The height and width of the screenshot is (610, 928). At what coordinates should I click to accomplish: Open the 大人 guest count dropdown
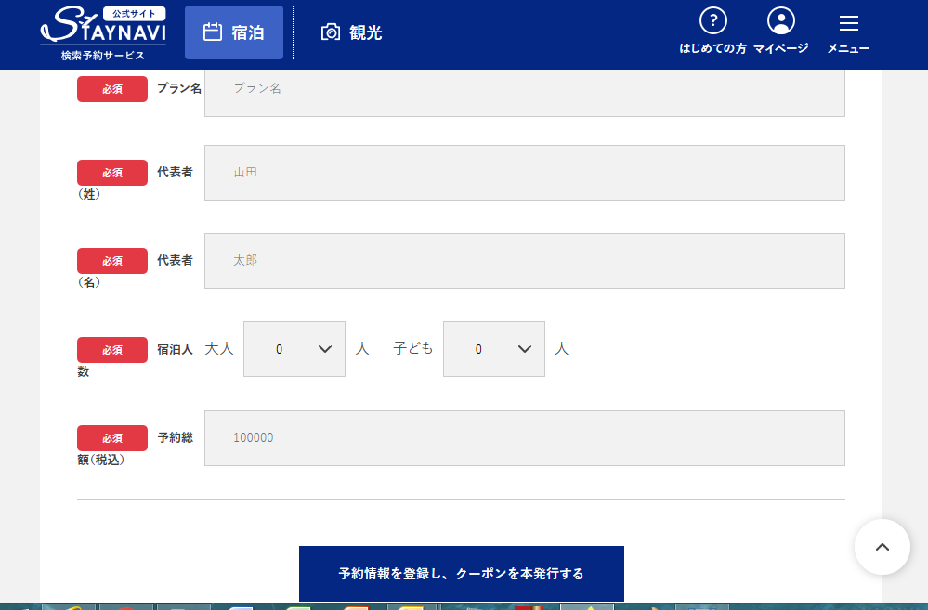[x=294, y=349]
